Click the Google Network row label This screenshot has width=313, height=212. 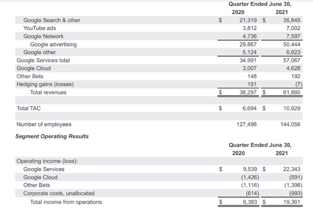43,36
